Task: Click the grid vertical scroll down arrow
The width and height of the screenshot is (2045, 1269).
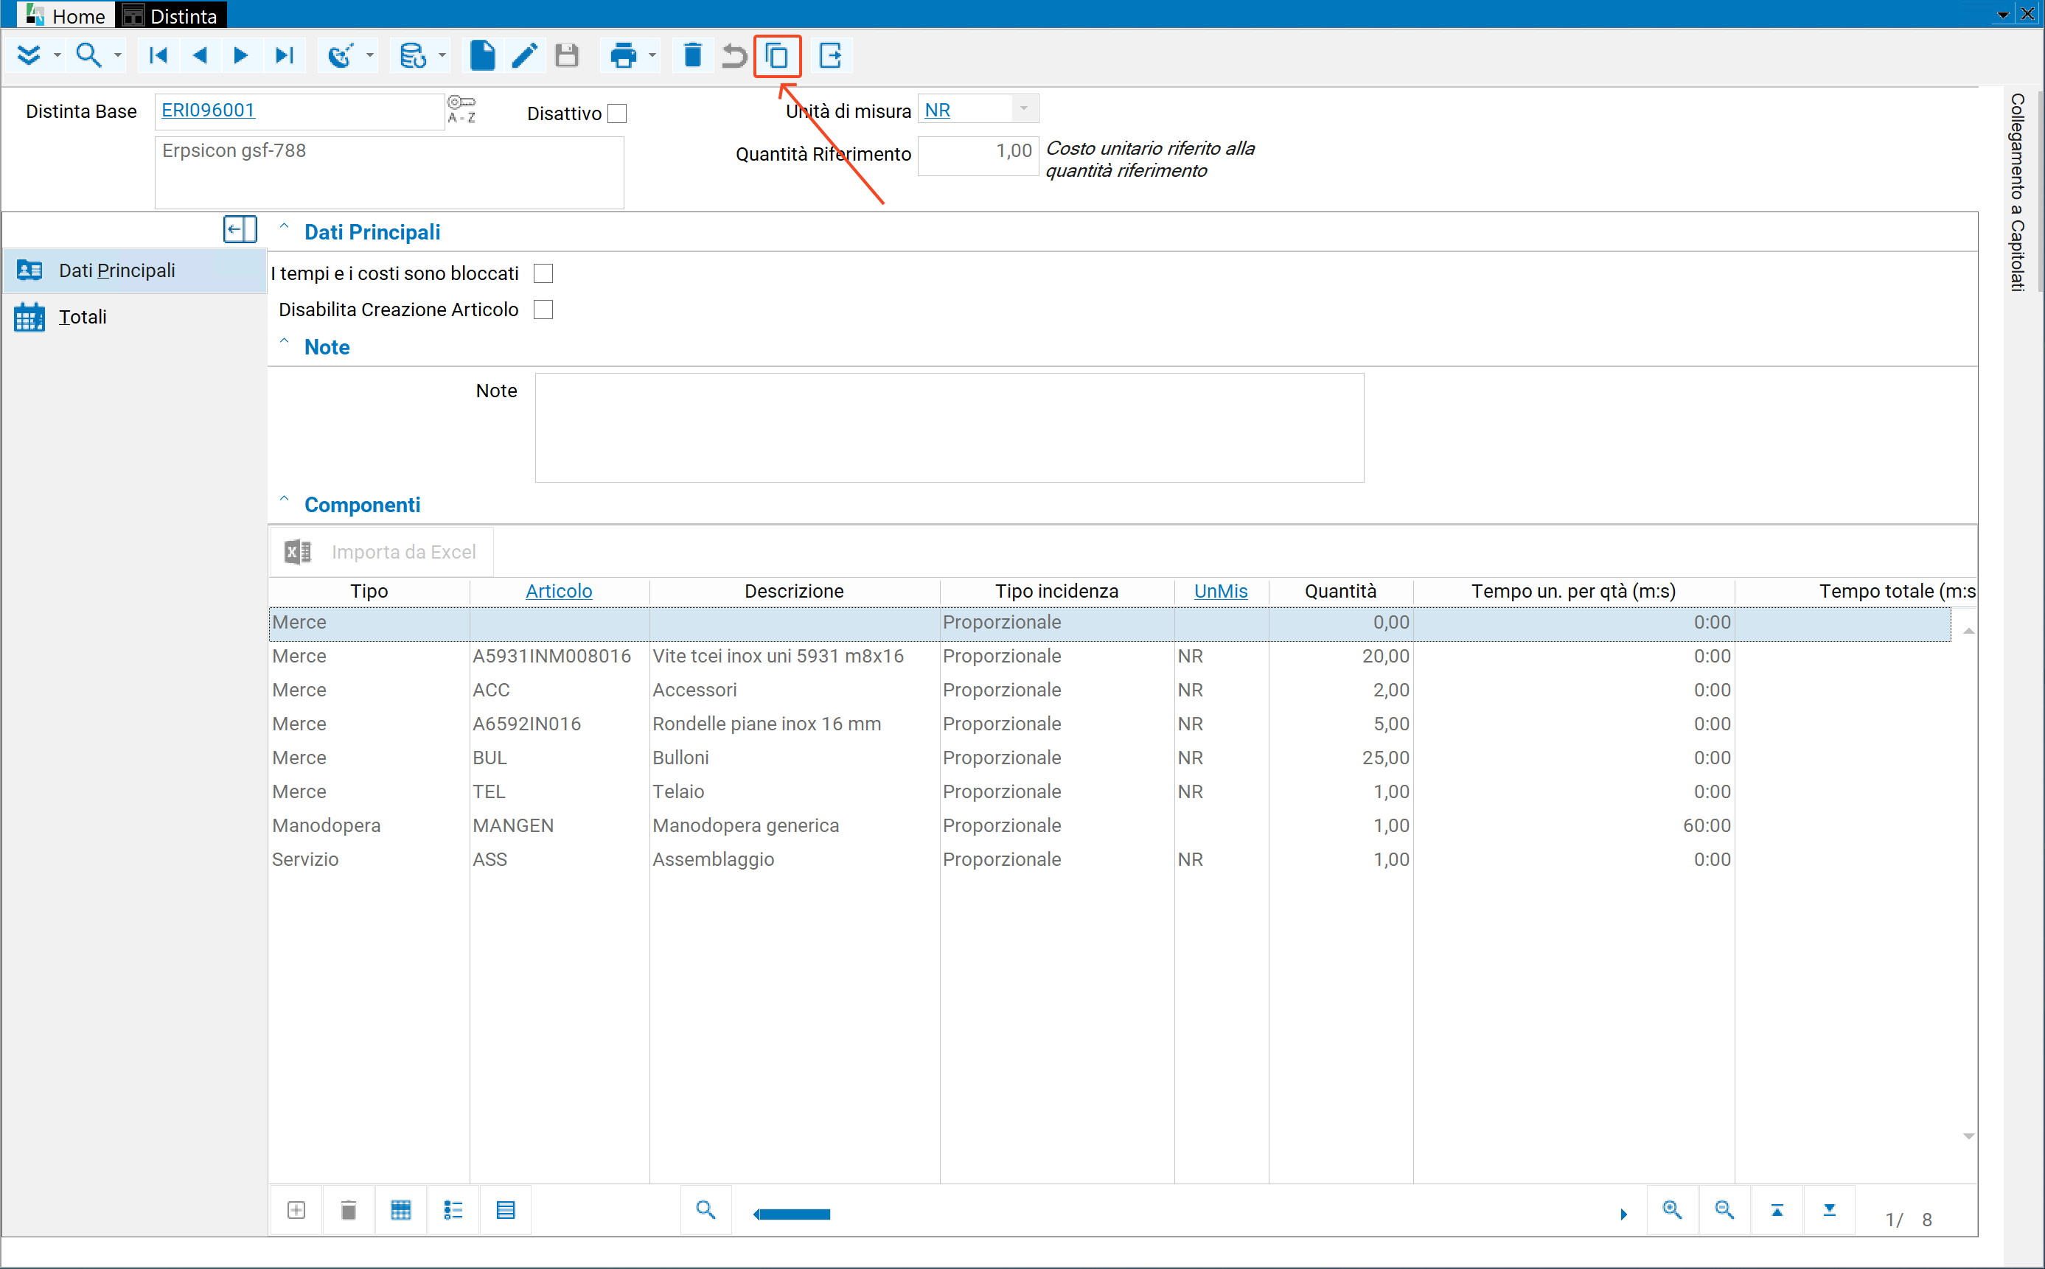Action: [x=1968, y=1136]
